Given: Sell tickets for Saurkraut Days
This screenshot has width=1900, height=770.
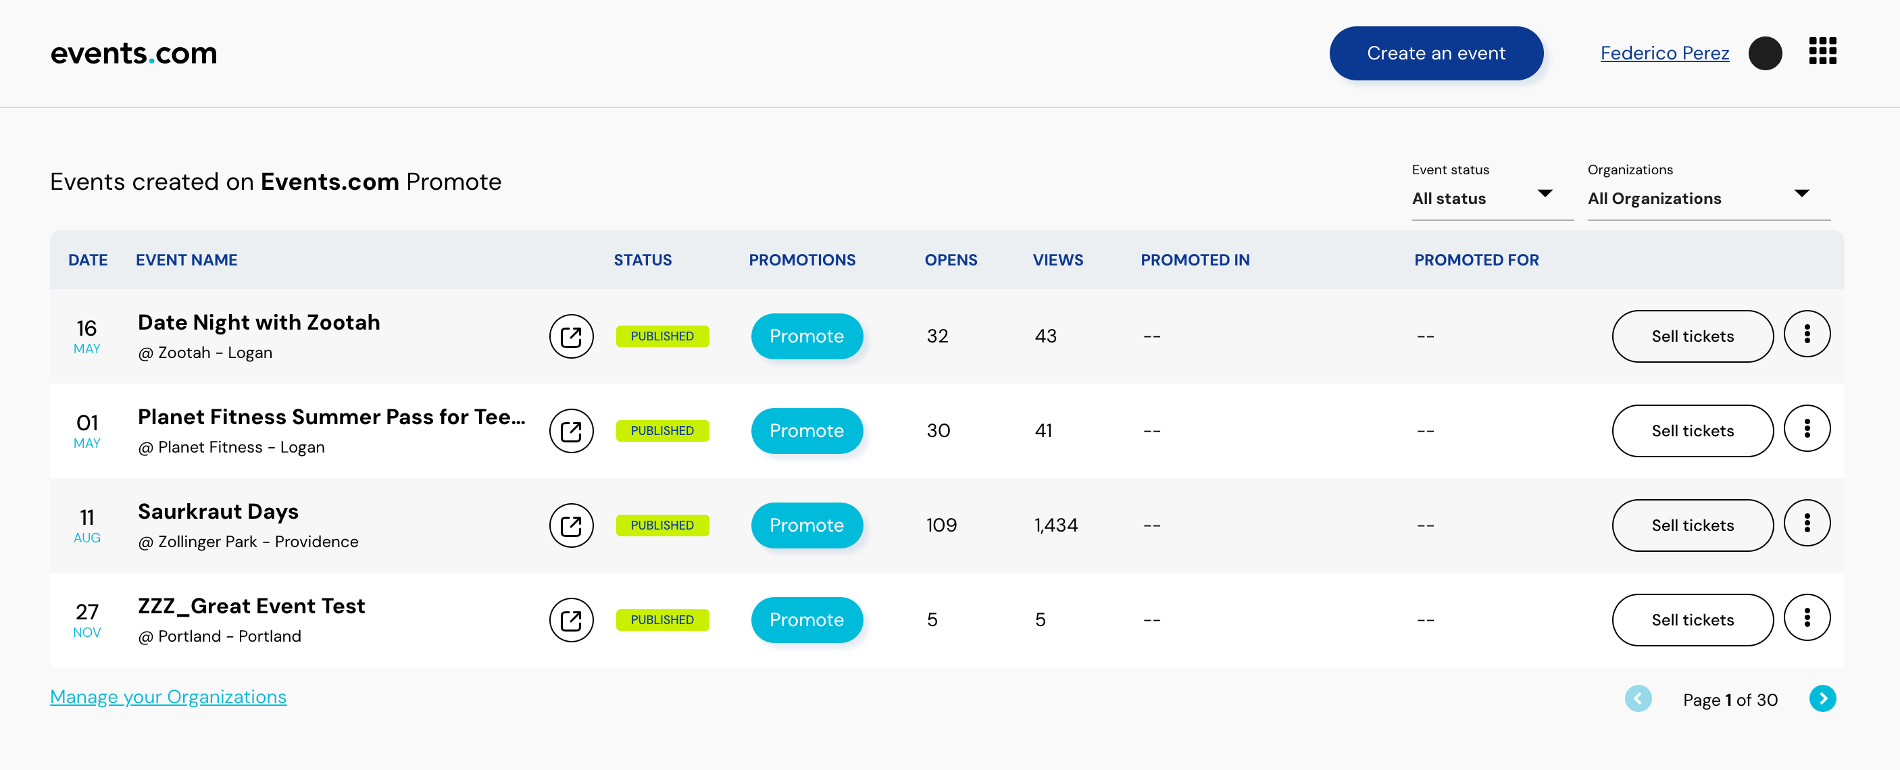Looking at the screenshot, I should tap(1692, 525).
